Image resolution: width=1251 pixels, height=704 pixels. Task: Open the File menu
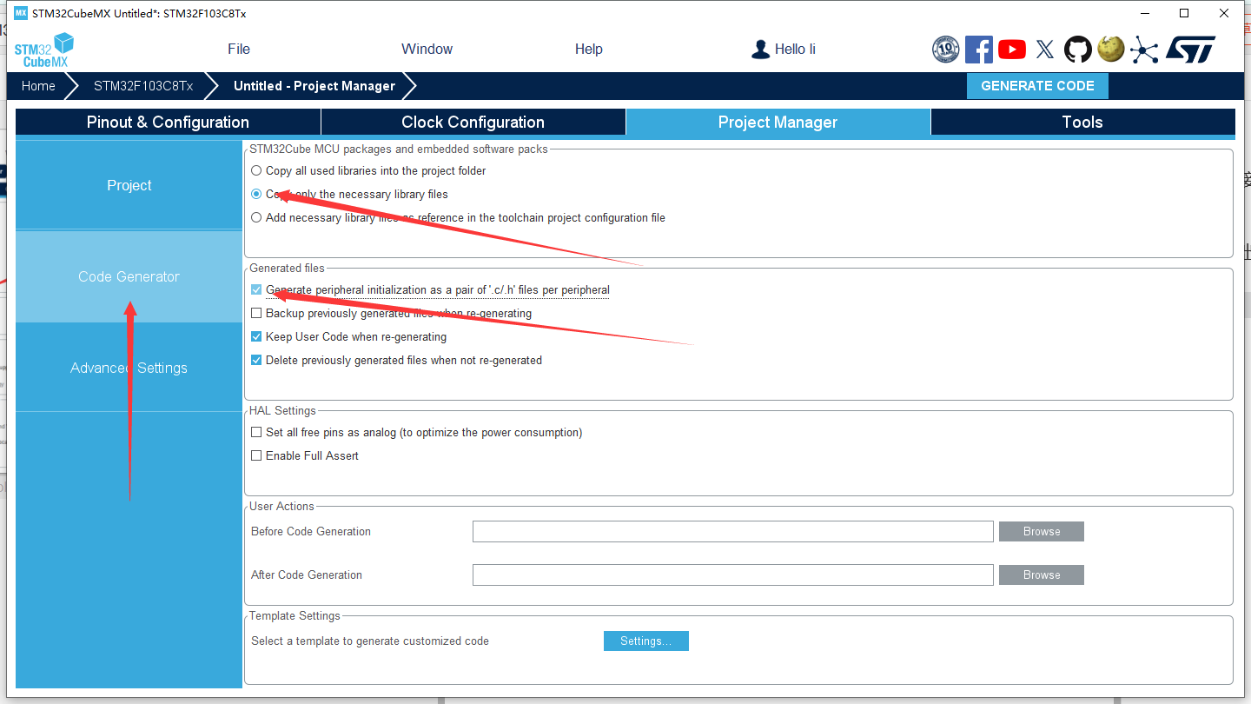(x=239, y=50)
